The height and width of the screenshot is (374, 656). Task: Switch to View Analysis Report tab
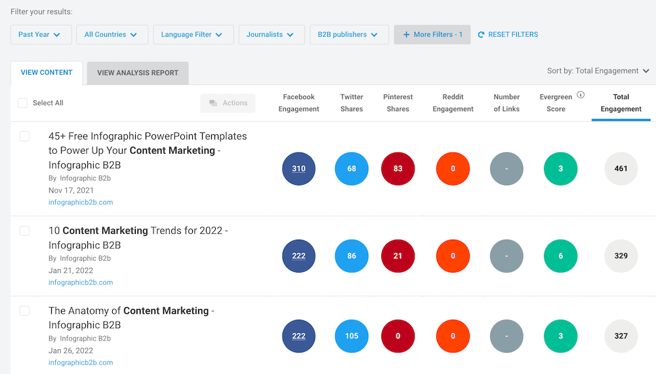click(x=138, y=73)
